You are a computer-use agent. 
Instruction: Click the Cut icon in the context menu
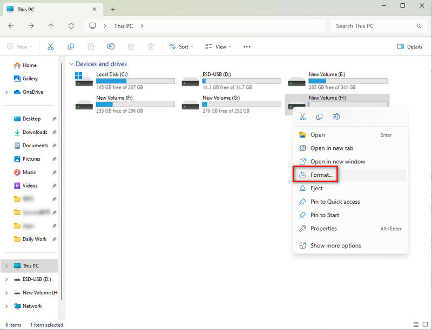click(x=302, y=117)
